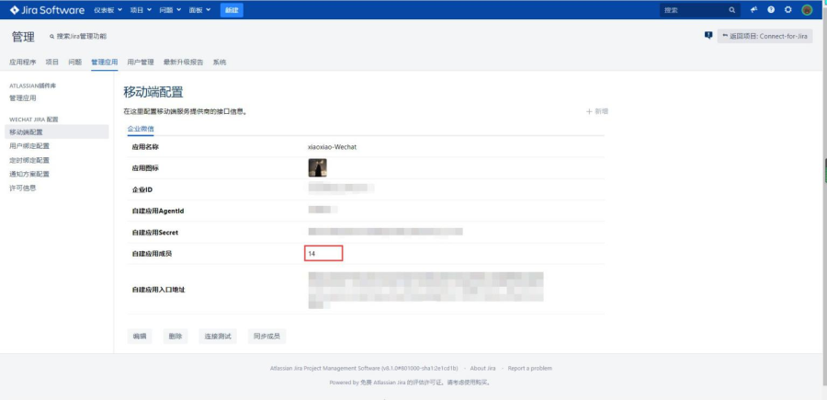The width and height of the screenshot is (827, 400).
Task: Open the notifications megaphone icon
Action: (753, 9)
